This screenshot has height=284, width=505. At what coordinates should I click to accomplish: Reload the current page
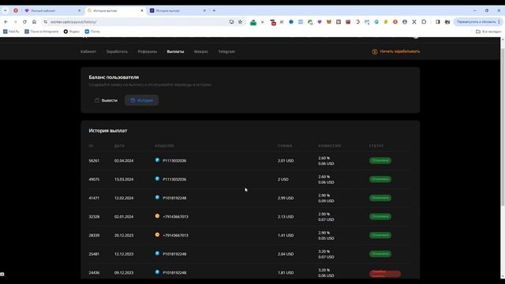pos(24,22)
